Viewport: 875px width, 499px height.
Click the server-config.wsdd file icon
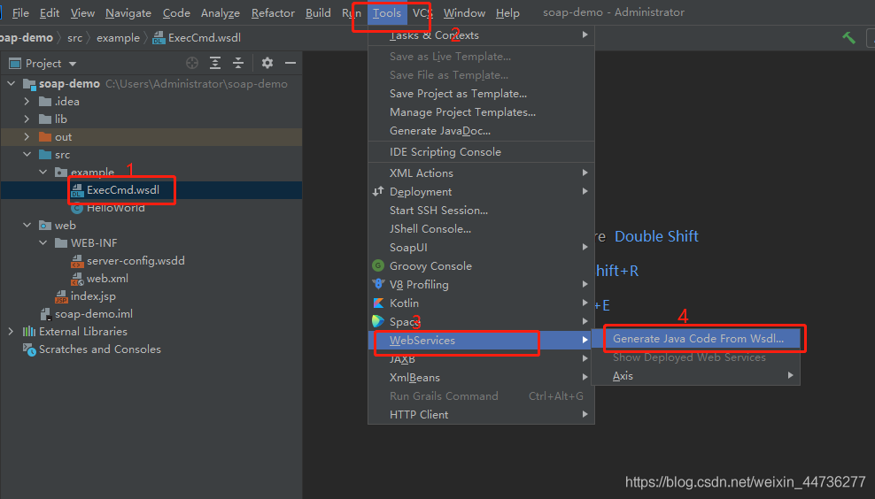coord(77,261)
